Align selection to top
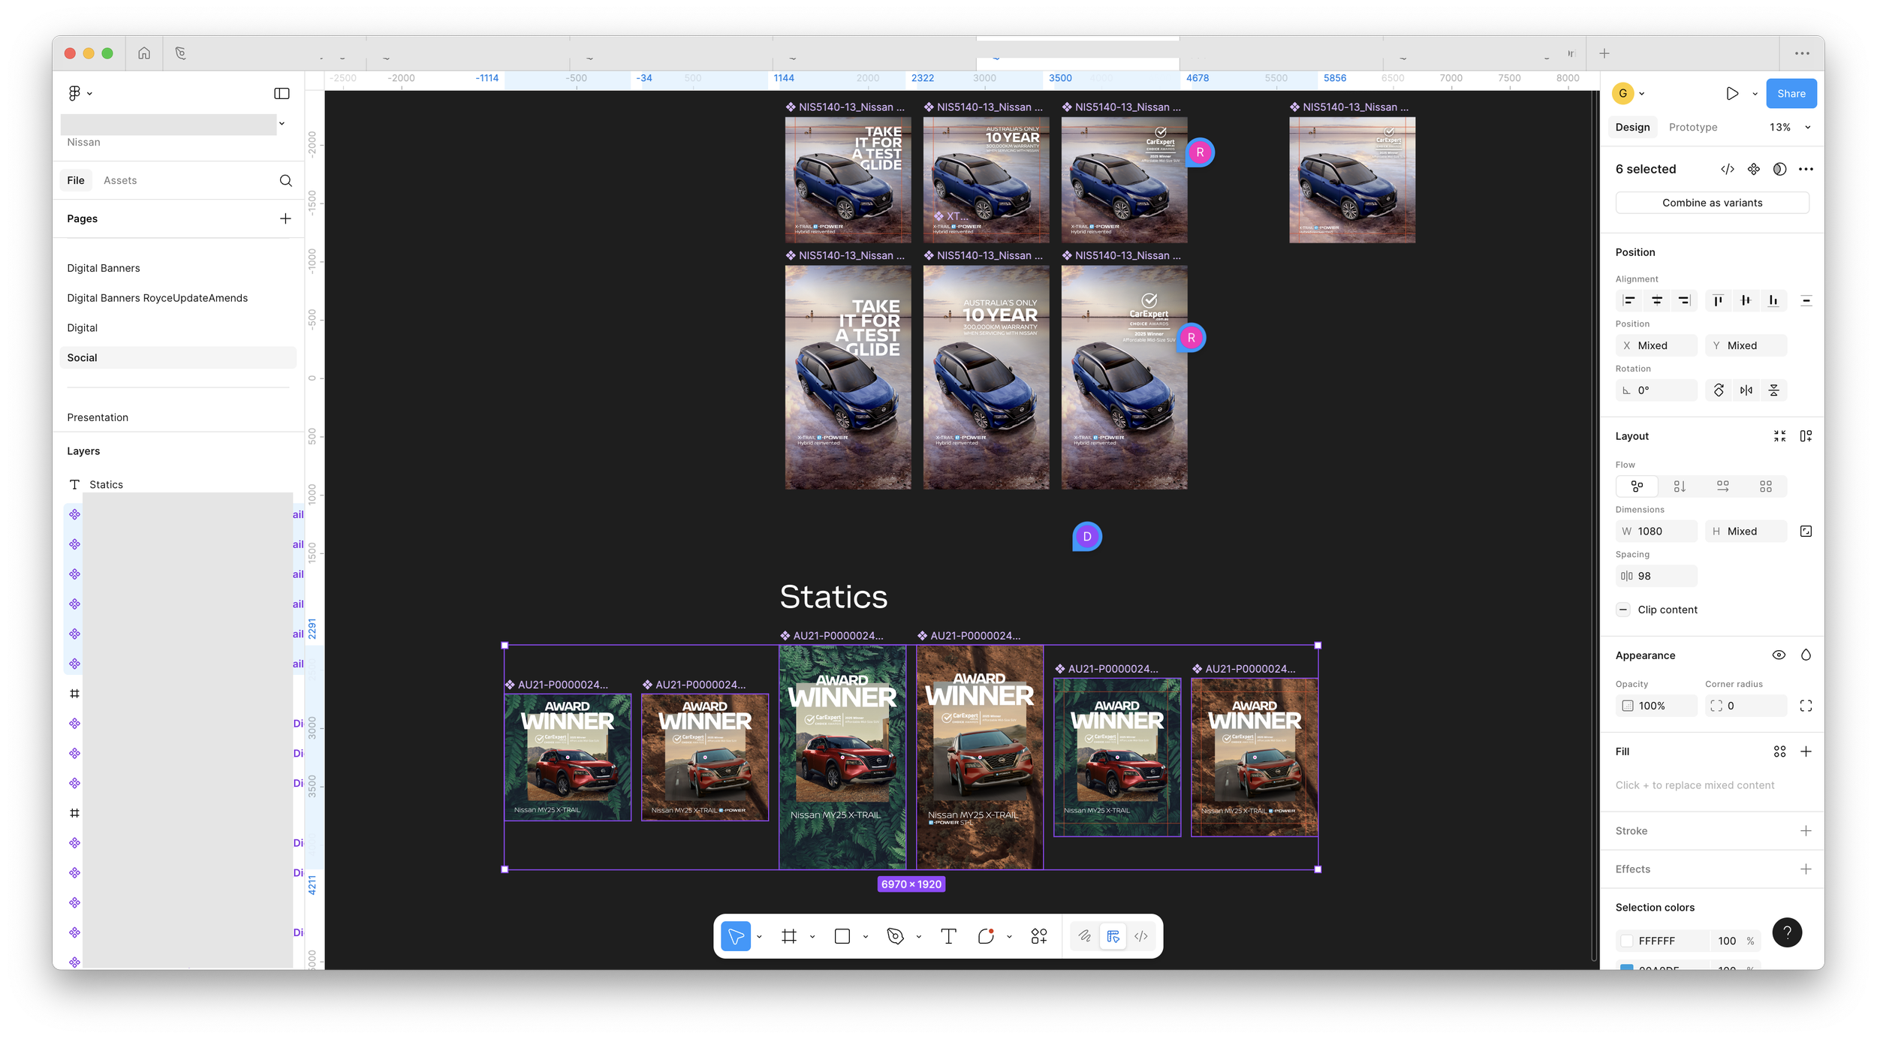The width and height of the screenshot is (1877, 1039). [x=1718, y=300]
